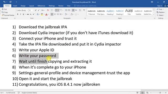Image resolution: width=168 pixels, height=94 pixels.
Task: Open the View tab
Action: pyautogui.click(x=69, y=6)
